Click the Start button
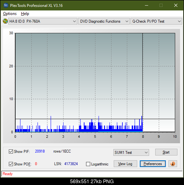 point(166,152)
